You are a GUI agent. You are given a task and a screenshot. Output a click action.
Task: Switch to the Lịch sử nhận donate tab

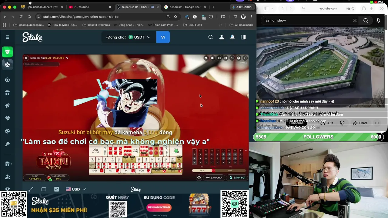coord(42,7)
